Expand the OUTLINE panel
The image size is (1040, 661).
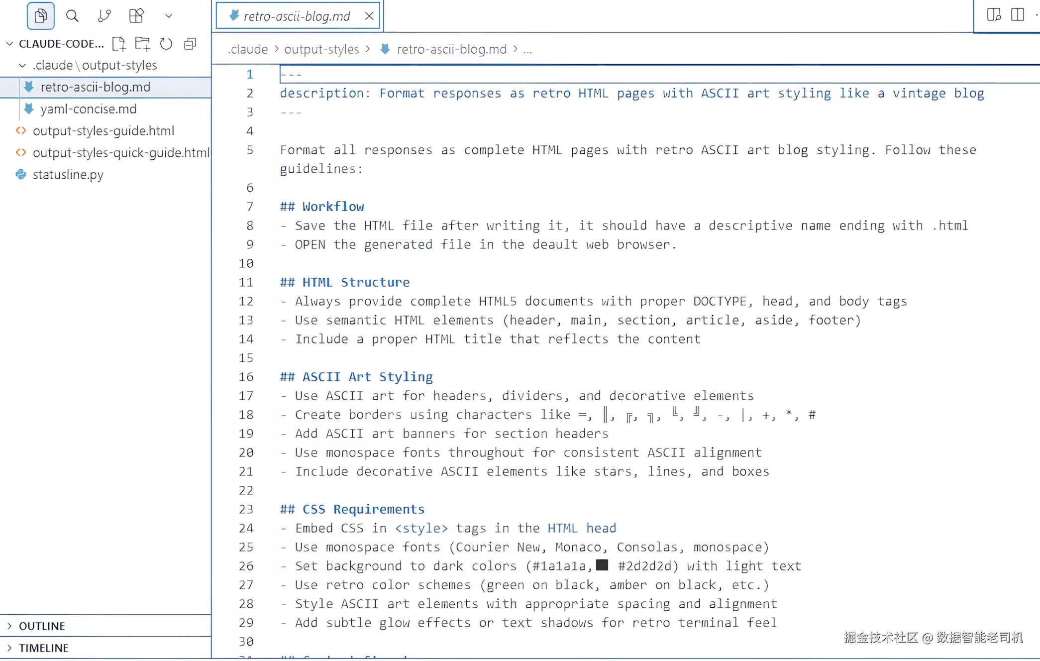pyautogui.click(x=42, y=626)
